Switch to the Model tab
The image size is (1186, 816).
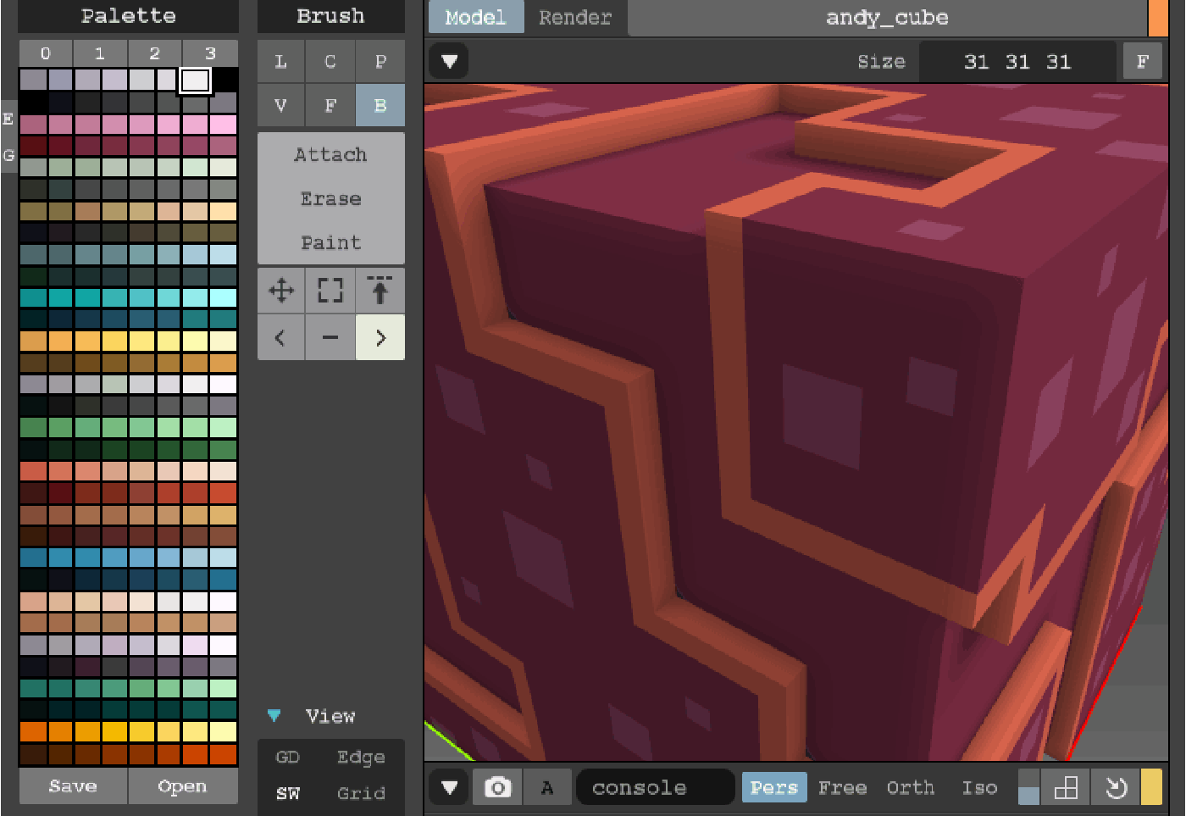(x=475, y=17)
